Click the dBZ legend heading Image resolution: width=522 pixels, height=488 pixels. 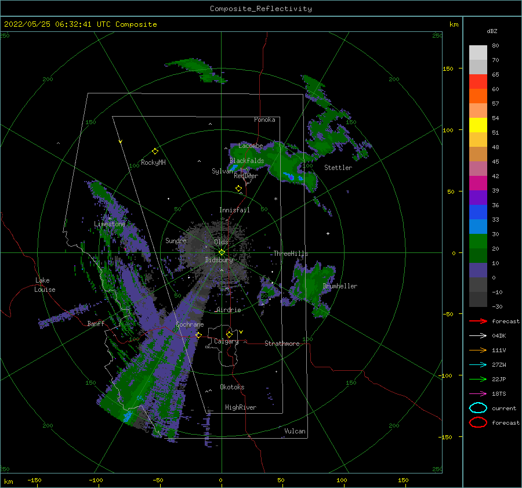click(492, 31)
